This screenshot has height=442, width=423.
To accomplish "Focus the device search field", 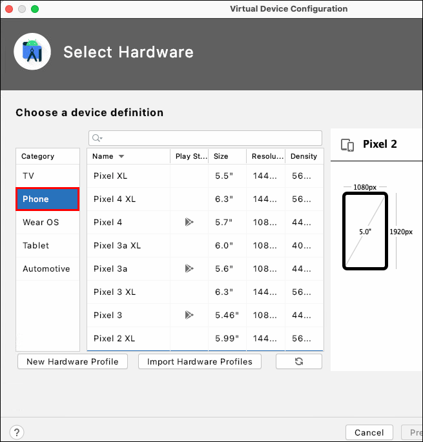I will [x=205, y=138].
